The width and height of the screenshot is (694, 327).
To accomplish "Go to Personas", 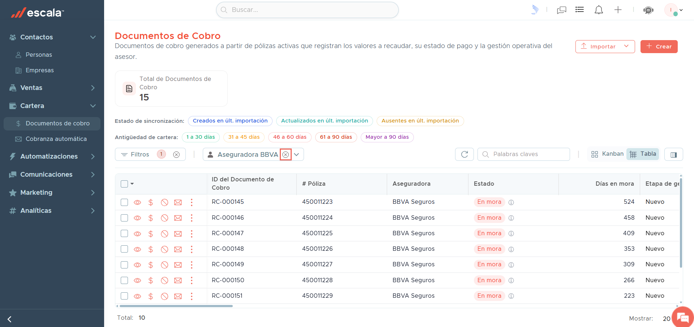I will point(39,55).
